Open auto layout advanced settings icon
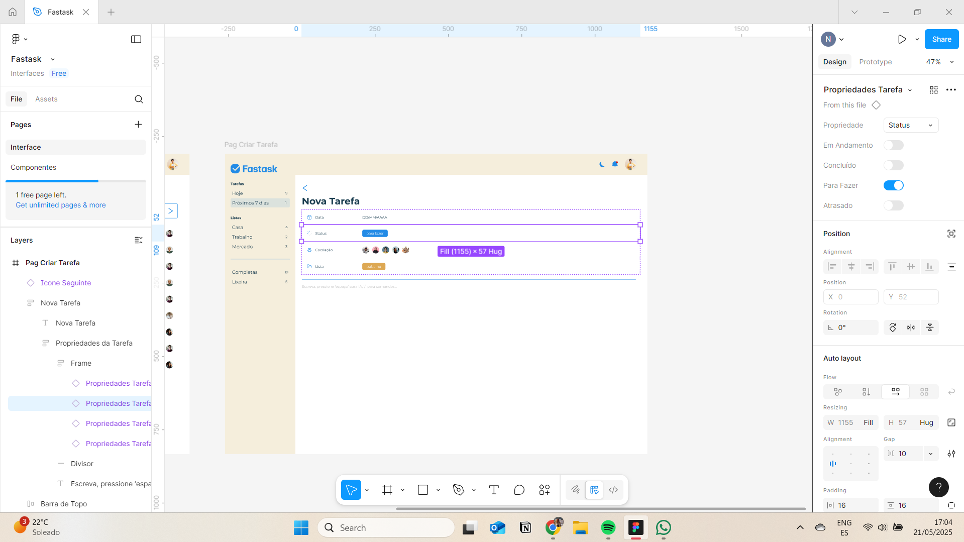This screenshot has height=542, width=964. tap(951, 454)
